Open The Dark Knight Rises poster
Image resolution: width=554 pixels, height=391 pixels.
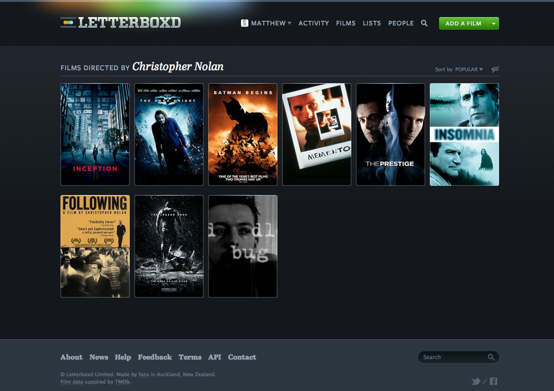pyautogui.click(x=169, y=246)
